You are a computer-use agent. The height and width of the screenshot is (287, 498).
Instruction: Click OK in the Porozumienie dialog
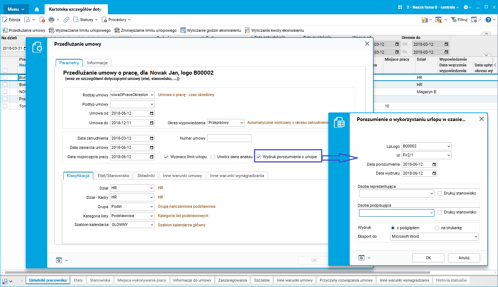coord(428,258)
